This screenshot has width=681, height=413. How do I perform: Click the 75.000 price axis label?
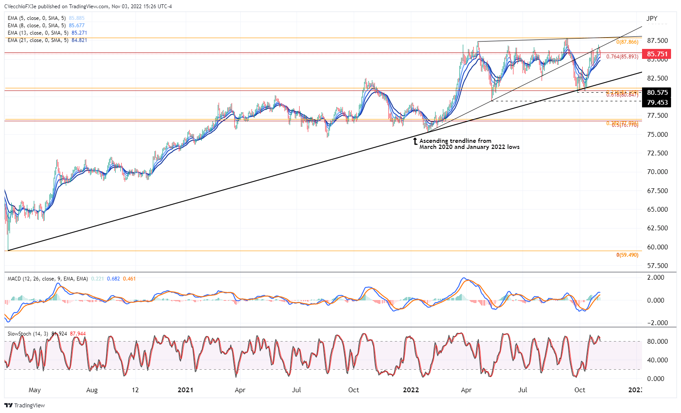(657, 135)
